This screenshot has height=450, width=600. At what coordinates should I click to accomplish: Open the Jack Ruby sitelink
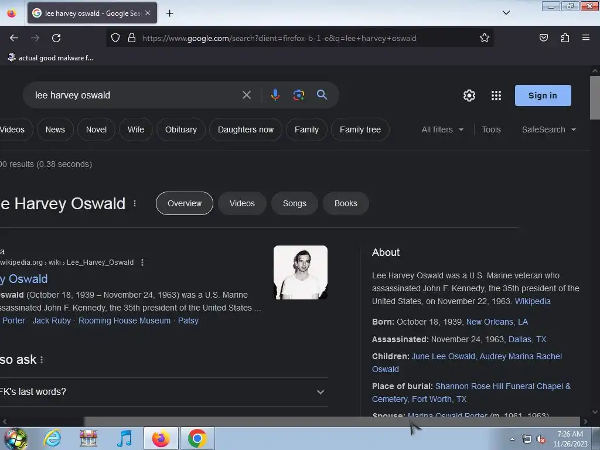coord(52,321)
